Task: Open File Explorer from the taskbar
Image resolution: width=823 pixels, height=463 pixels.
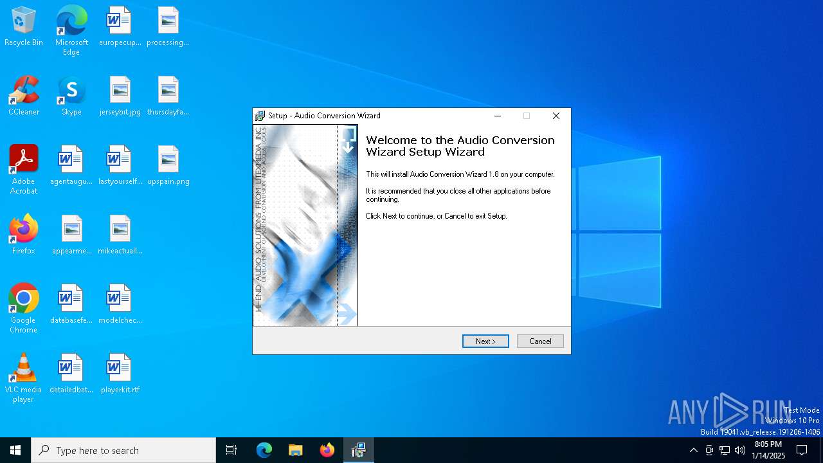Action: point(295,450)
